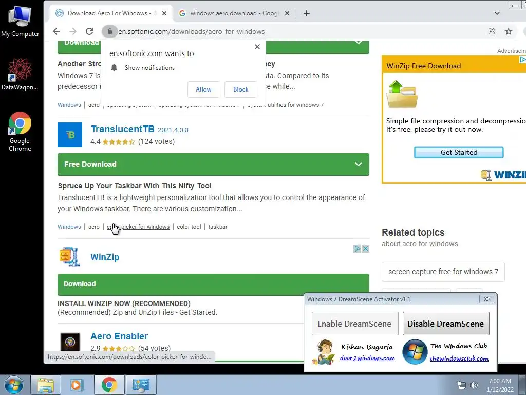Bookmark this page with star icon
The image size is (526, 395).
[509, 31]
